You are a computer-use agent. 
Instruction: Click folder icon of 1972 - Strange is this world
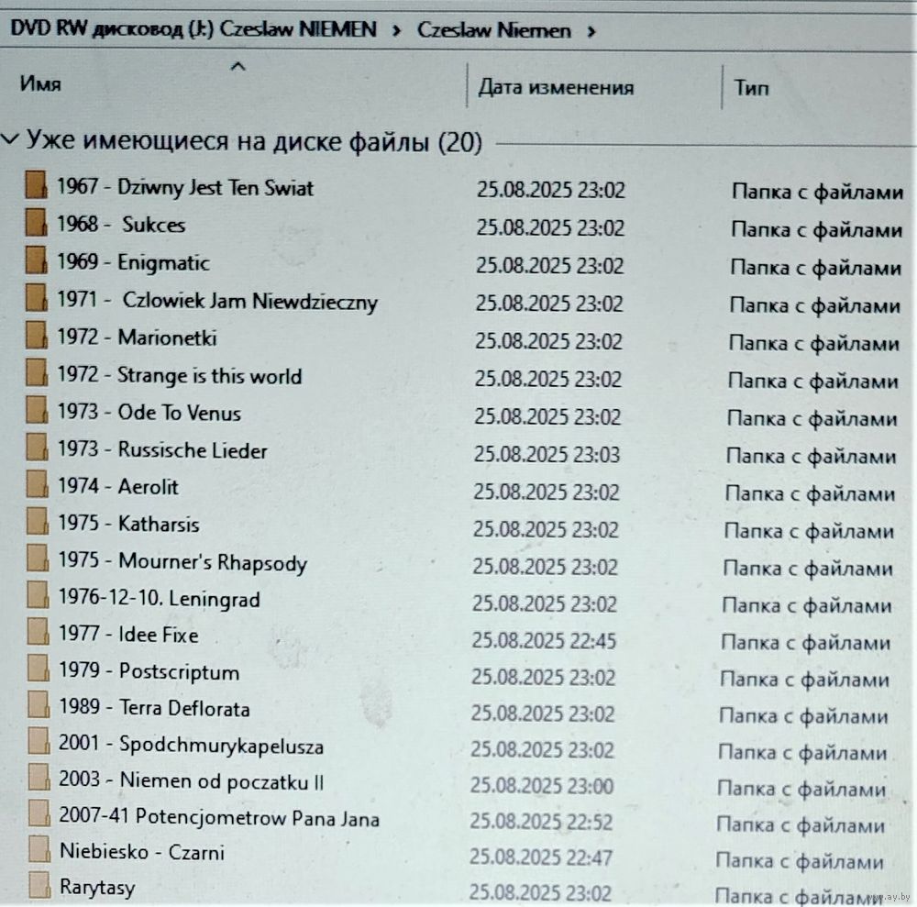coord(37,372)
